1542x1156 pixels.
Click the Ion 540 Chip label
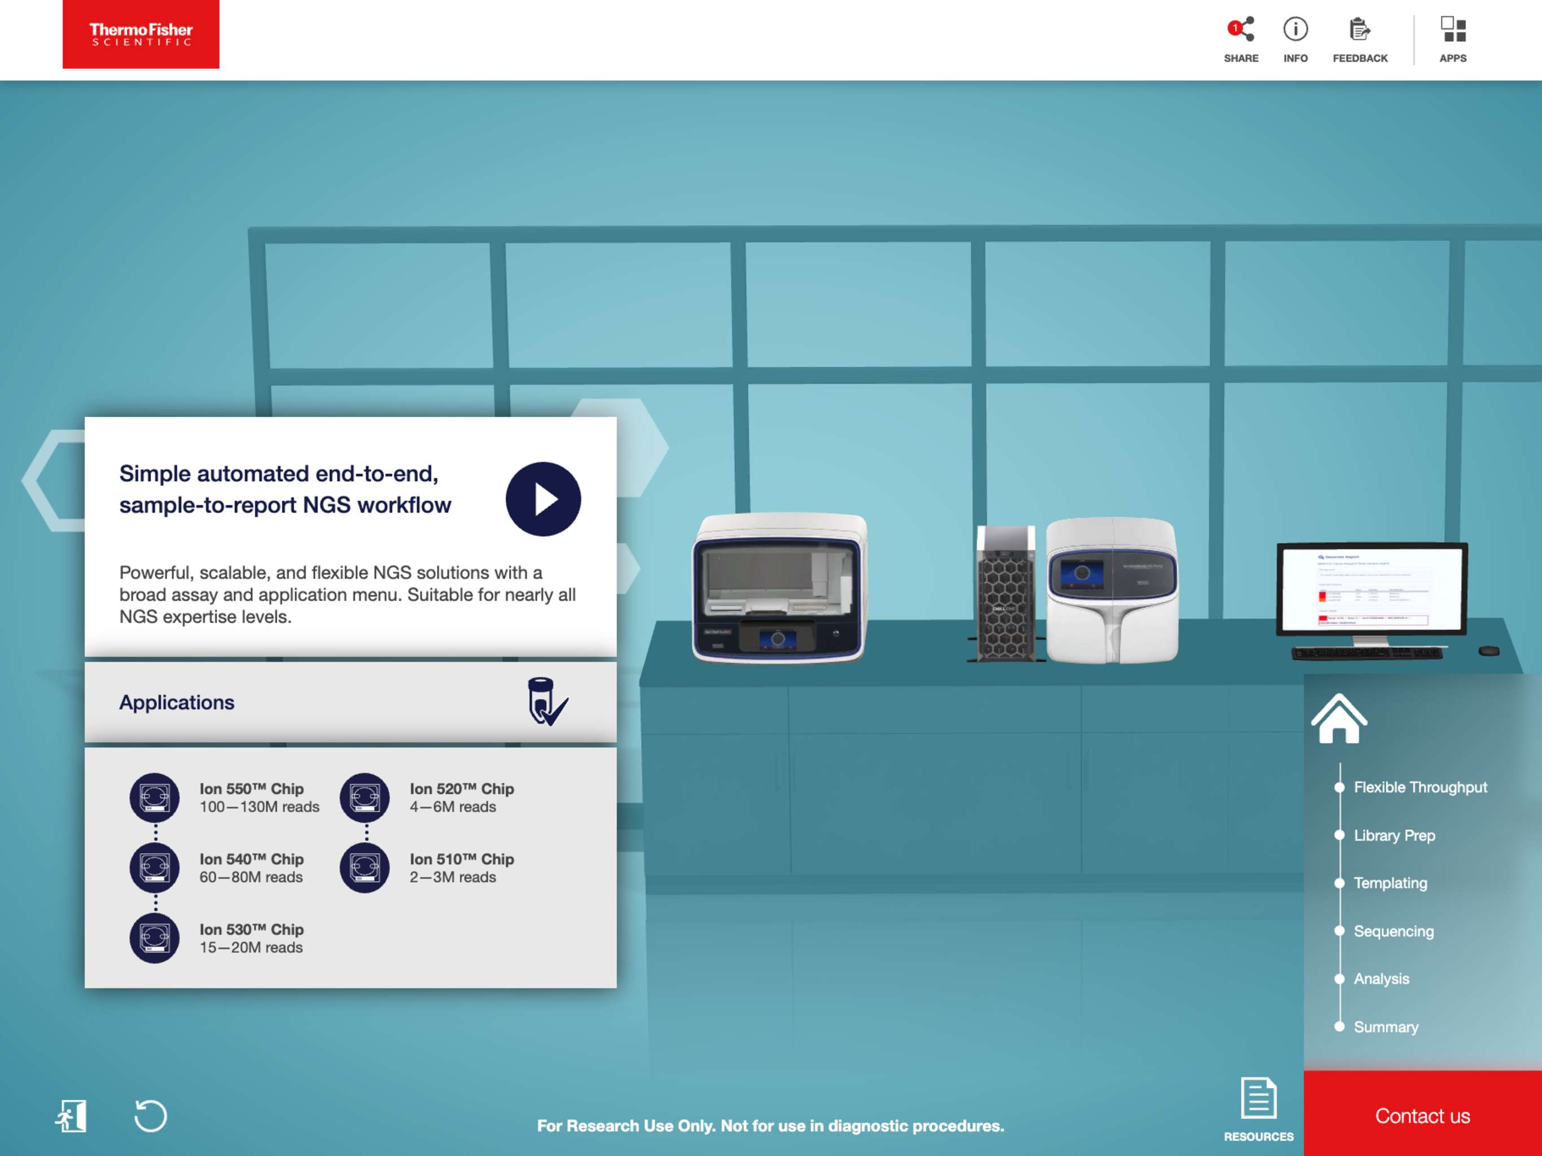point(252,859)
